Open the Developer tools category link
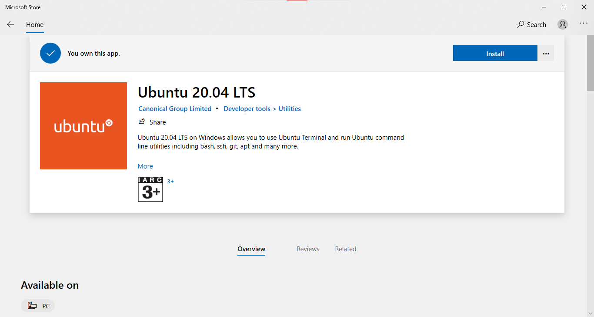Image resolution: width=594 pixels, height=317 pixels. click(247, 109)
